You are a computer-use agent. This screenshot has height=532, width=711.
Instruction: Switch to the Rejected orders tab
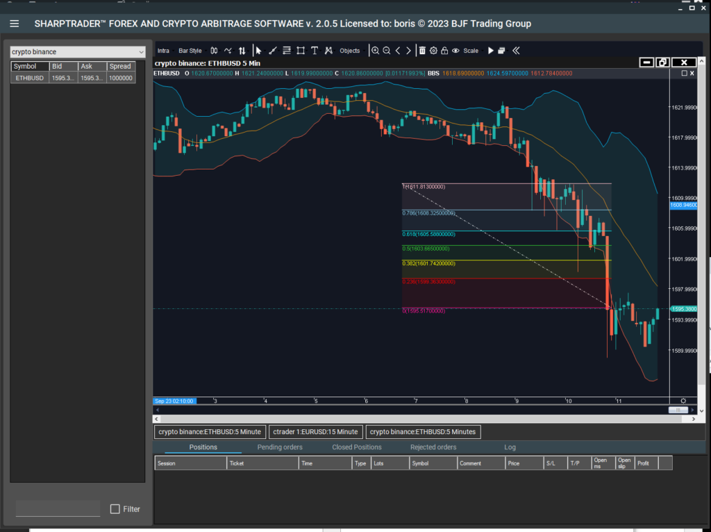pos(433,447)
